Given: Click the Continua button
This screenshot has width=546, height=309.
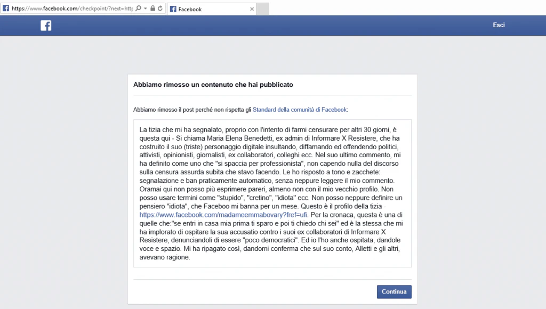Looking at the screenshot, I should 394,291.
